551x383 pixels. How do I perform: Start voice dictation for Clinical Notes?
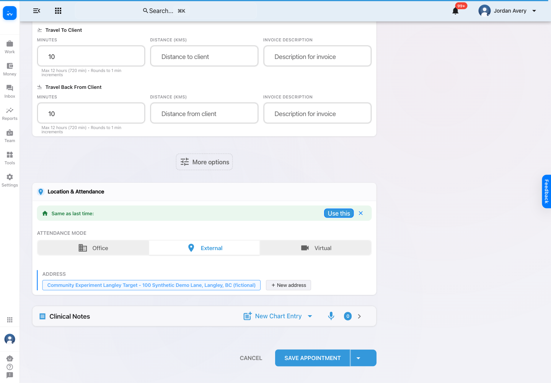tap(331, 316)
